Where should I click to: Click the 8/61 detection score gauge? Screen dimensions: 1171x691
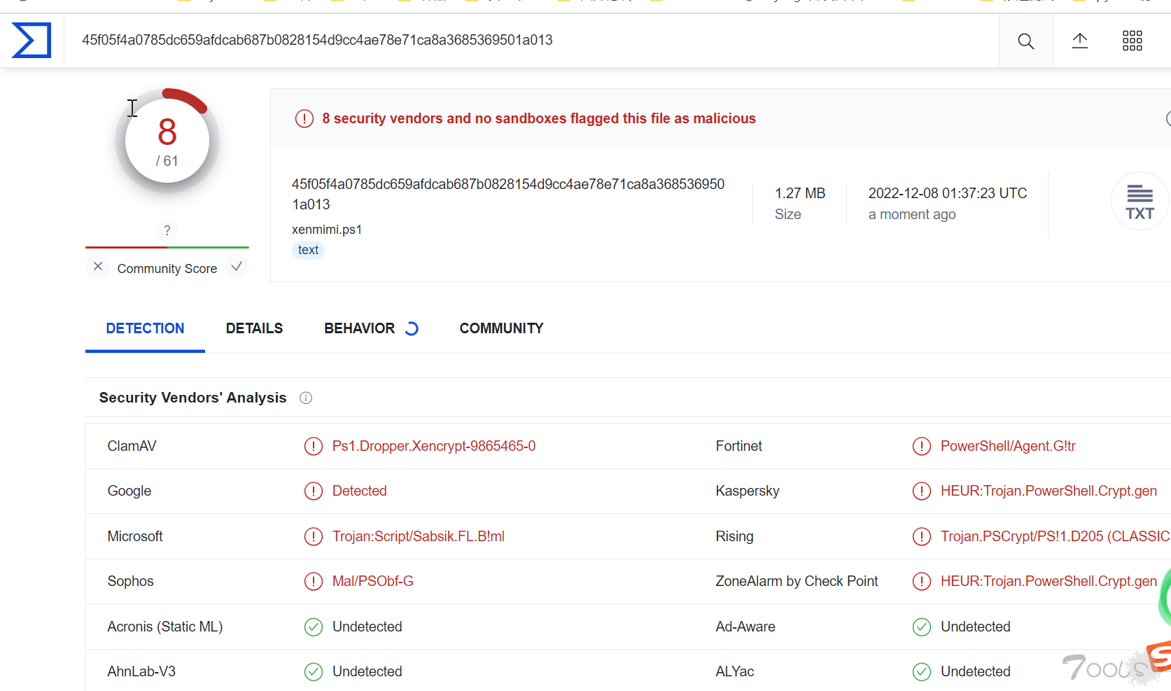click(x=167, y=141)
